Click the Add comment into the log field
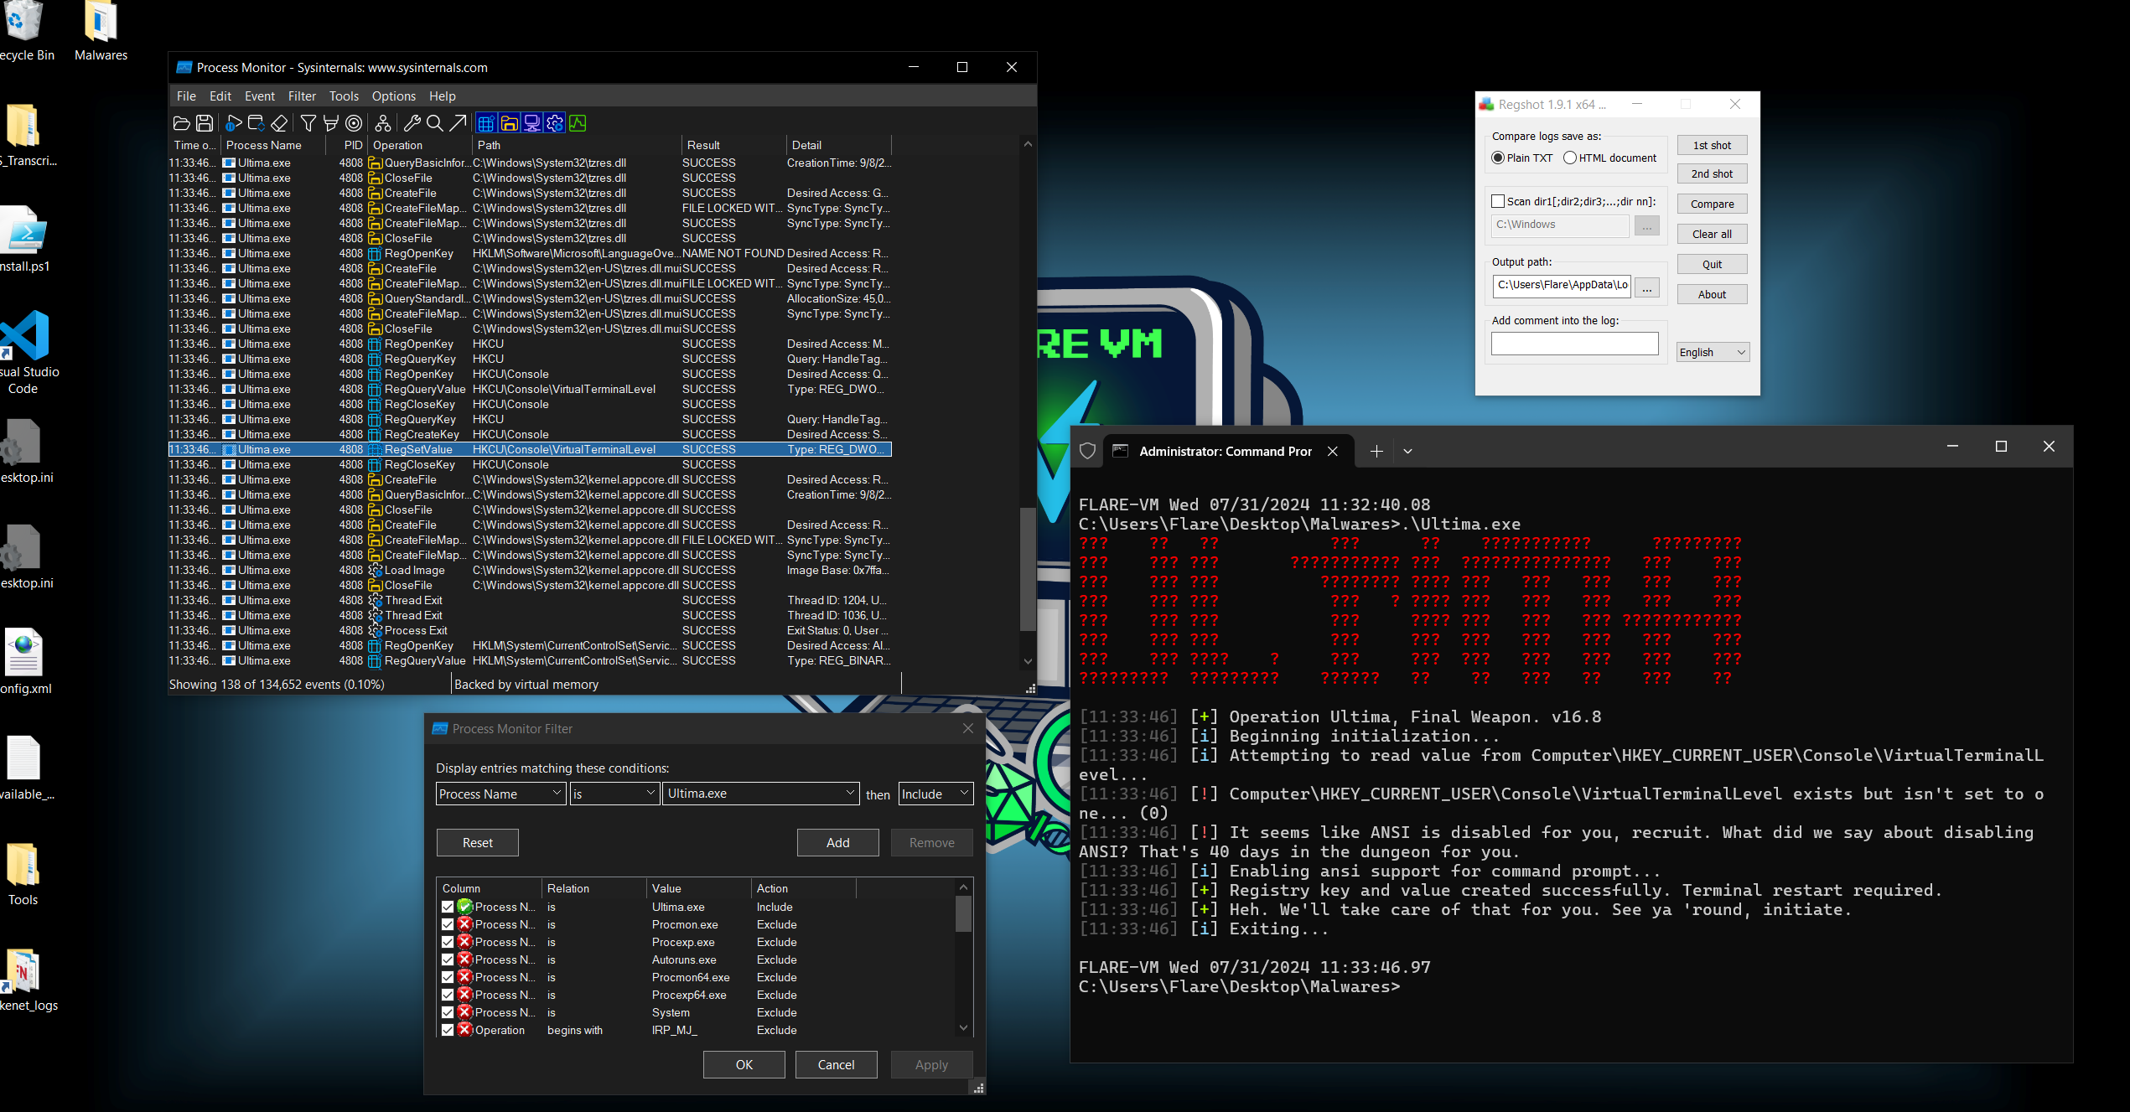The height and width of the screenshot is (1112, 2130). (x=1574, y=344)
